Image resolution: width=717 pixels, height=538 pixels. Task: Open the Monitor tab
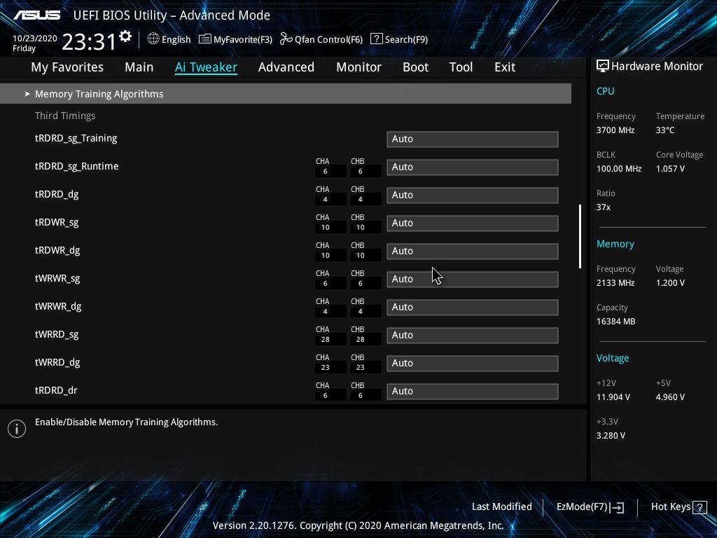point(358,67)
